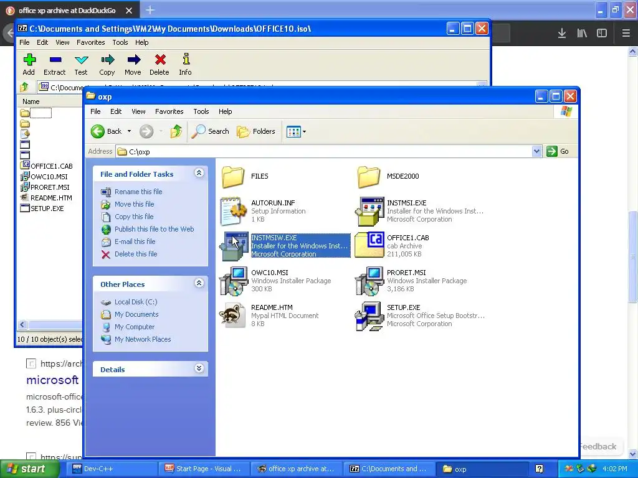This screenshot has width=638, height=478.
Task: Select README.HTM in the 7-Zip list
Action: [x=51, y=198]
